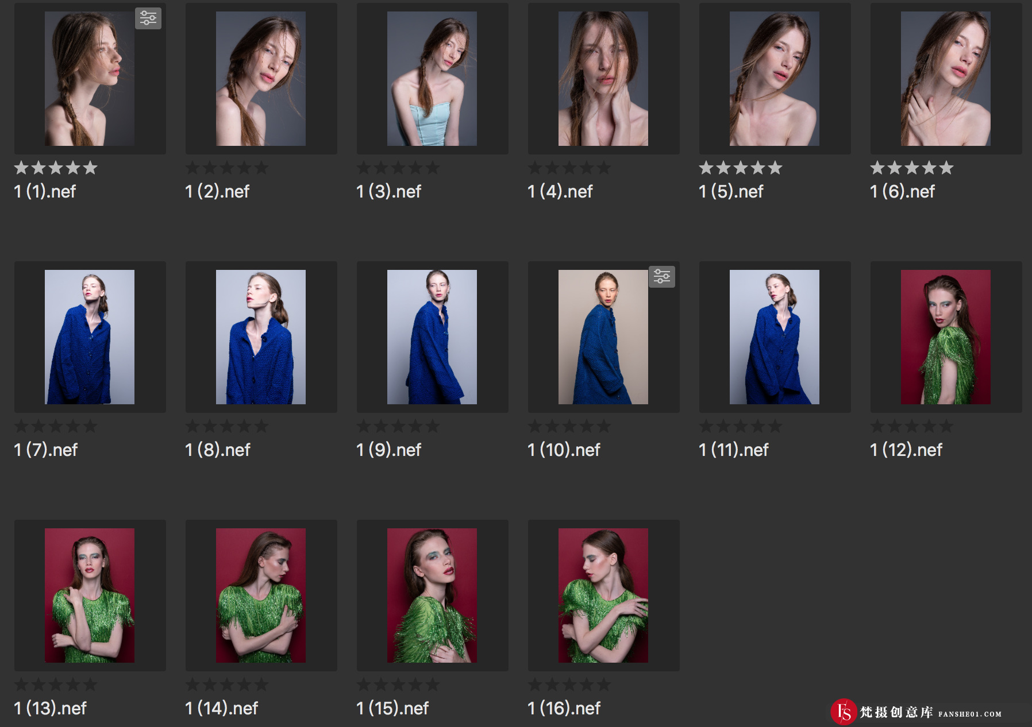Click filename label 1 (7).nef
The width and height of the screenshot is (1032, 727).
pyautogui.click(x=45, y=450)
